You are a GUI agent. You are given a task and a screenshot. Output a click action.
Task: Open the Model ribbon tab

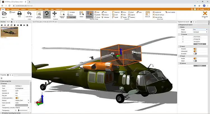coord(47,9)
